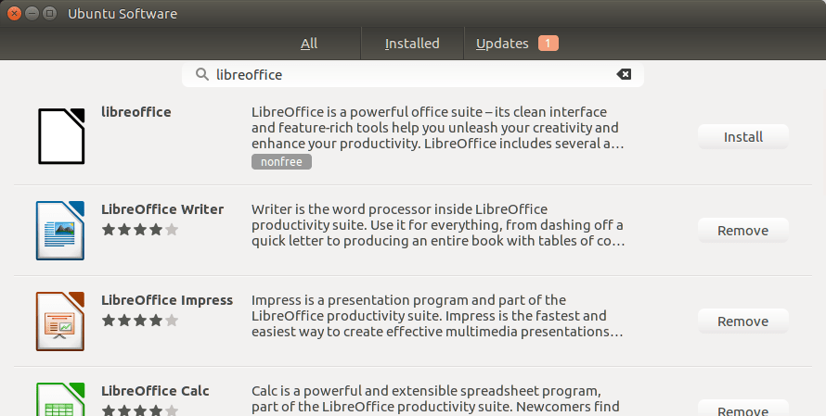Minimize the Ubuntu Software window
The height and width of the screenshot is (416, 826).
32,14
